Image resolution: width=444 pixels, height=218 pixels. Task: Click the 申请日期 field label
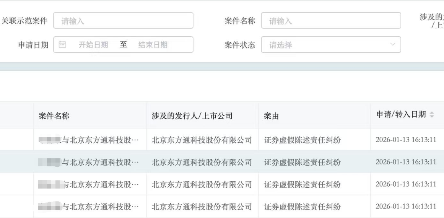(x=33, y=45)
